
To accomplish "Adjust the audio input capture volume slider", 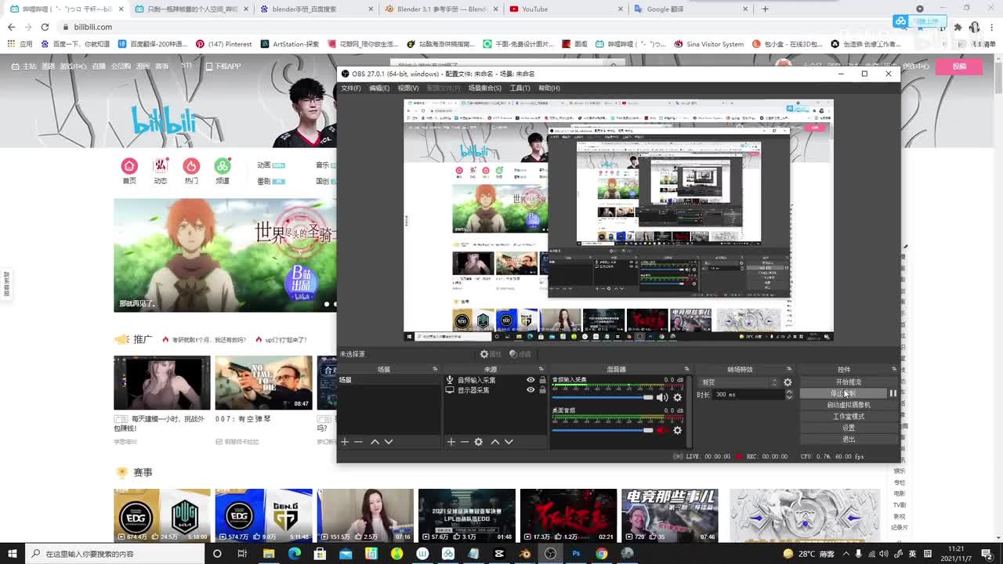I will [603, 397].
